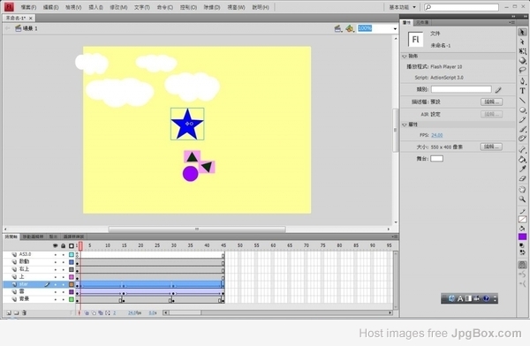Select the Text tool
This screenshot has height=346, width=530.
tap(522, 91)
